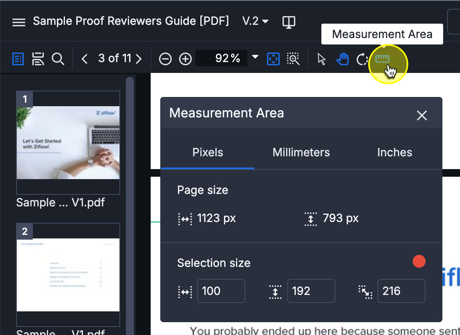The image size is (460, 335).
Task: Select the marquee zoom tool
Action: pyautogui.click(x=293, y=59)
